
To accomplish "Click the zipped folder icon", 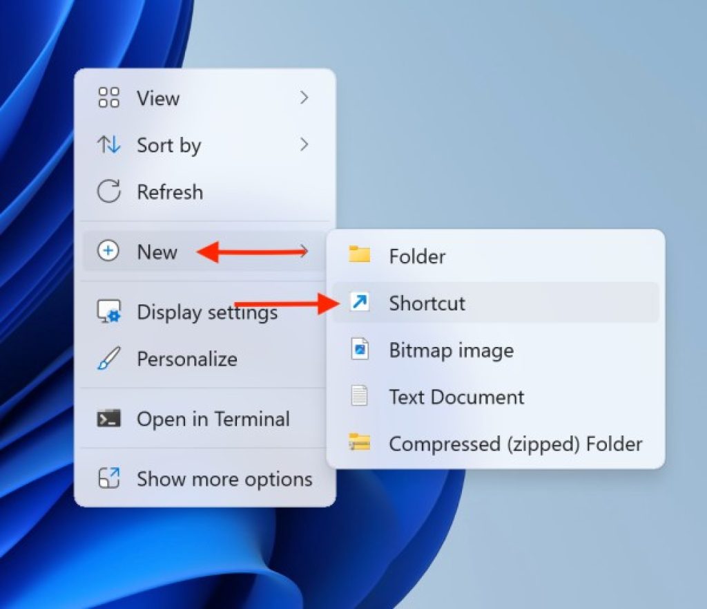I will (360, 444).
